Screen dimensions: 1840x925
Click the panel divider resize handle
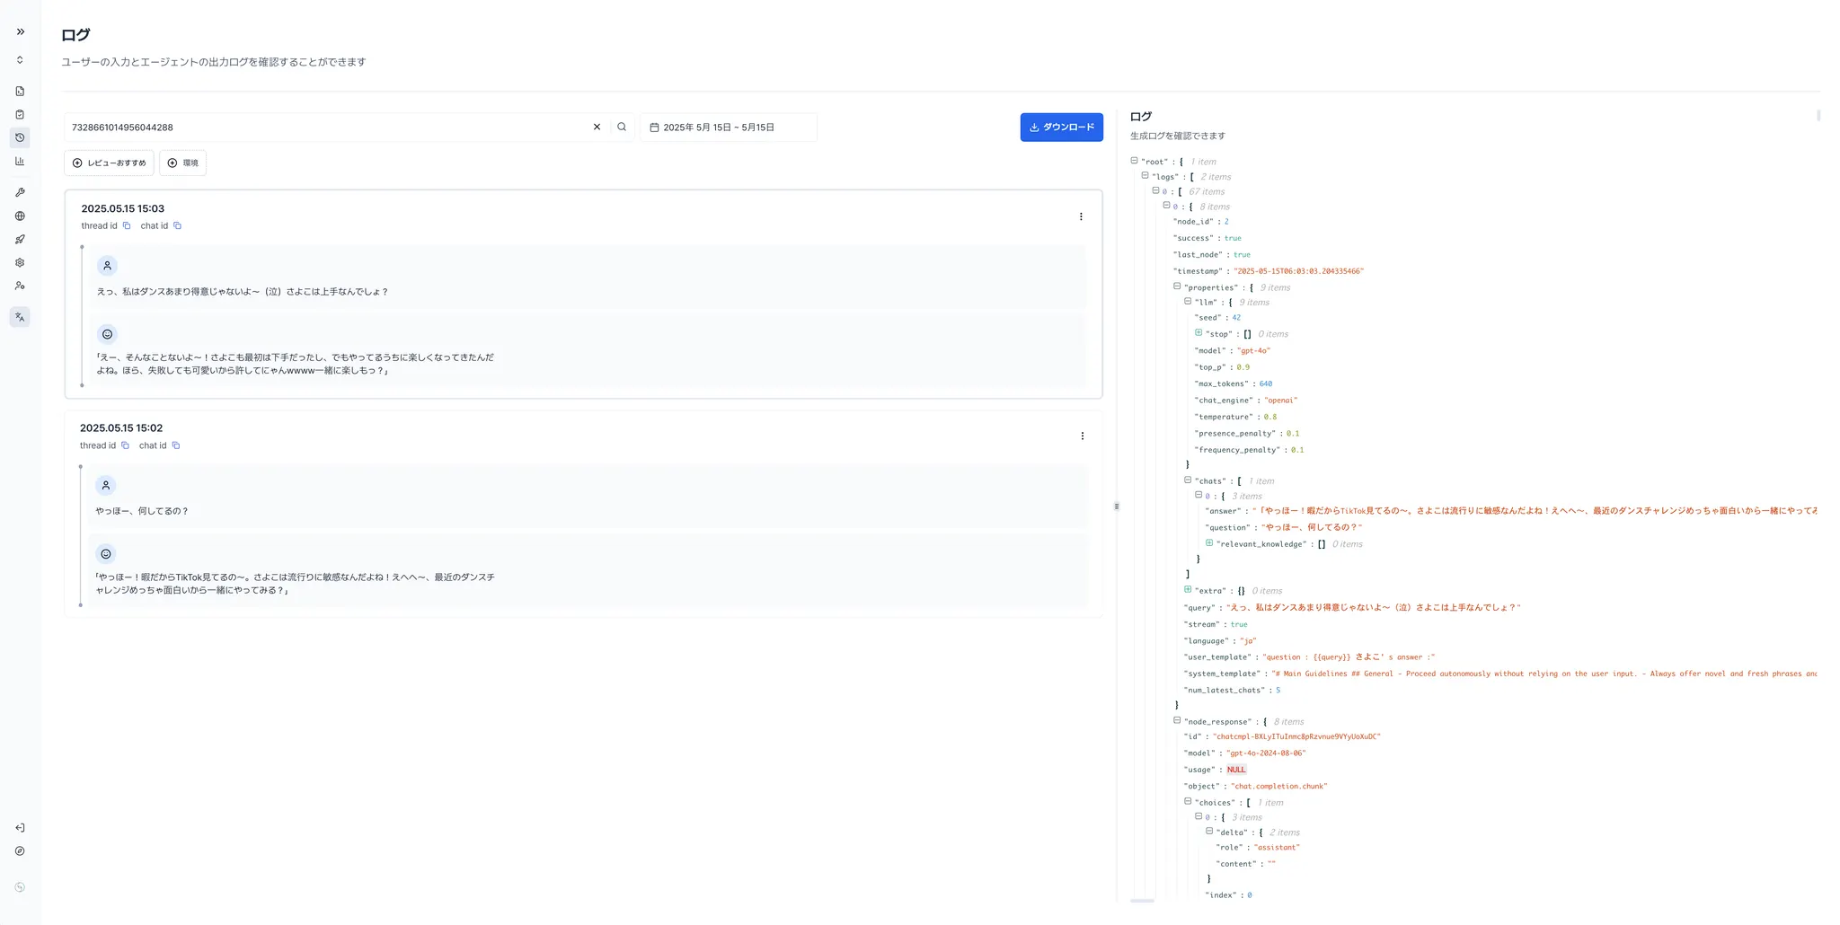(1117, 507)
